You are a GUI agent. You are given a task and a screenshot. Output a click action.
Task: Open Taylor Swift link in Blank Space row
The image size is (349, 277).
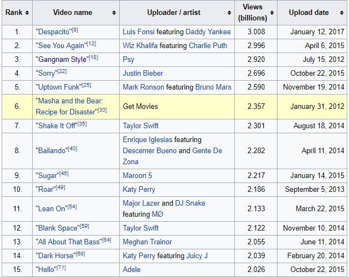(x=141, y=228)
